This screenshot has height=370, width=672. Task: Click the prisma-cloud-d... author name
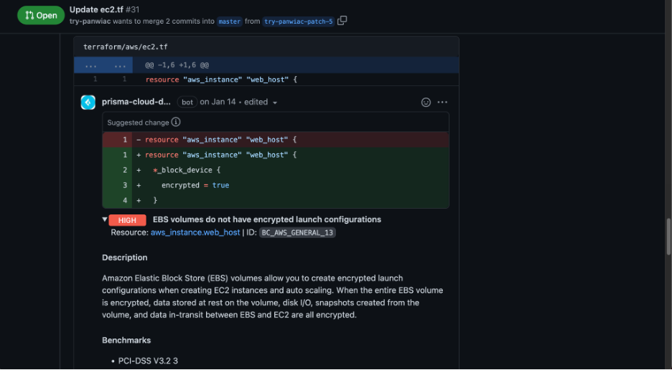(136, 102)
